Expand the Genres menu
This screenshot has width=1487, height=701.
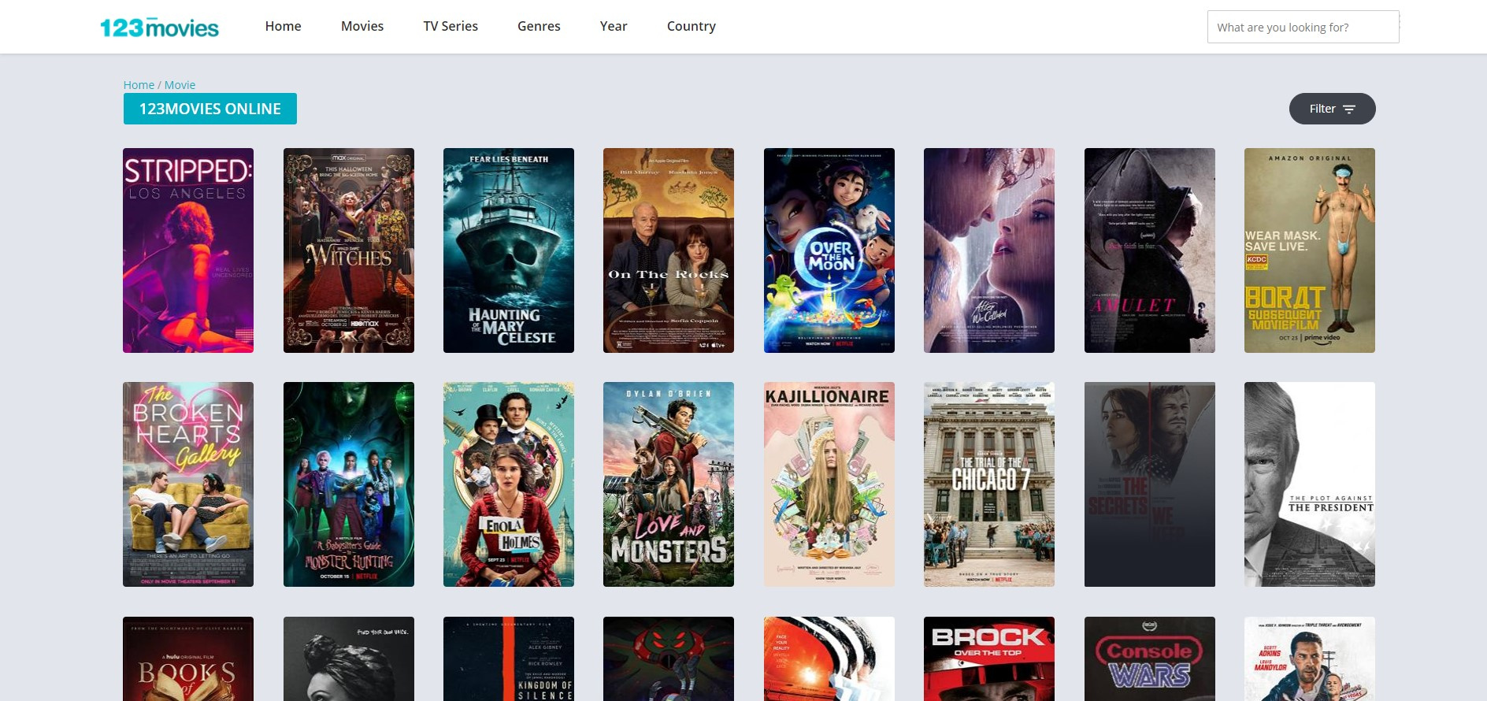pyautogui.click(x=539, y=26)
